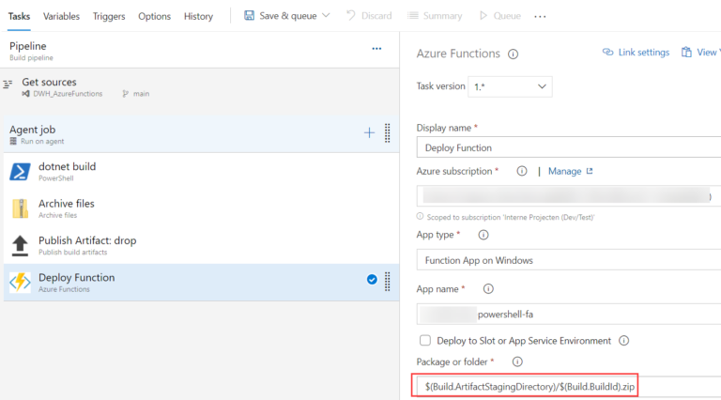This screenshot has width=721, height=400.
Task: Click the plus icon on Agent job
Action: [x=369, y=133]
